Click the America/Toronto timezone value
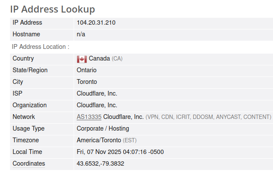The width and height of the screenshot is (273, 173). 99,140
